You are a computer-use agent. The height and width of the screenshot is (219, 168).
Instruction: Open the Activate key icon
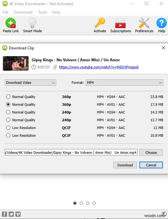(x=100, y=23)
